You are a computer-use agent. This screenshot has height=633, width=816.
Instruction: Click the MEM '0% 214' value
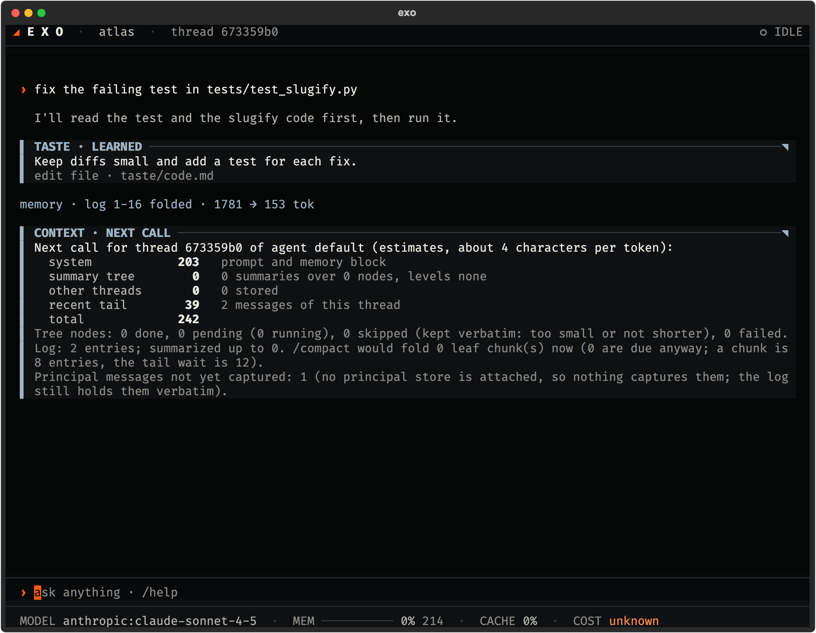tap(422, 621)
